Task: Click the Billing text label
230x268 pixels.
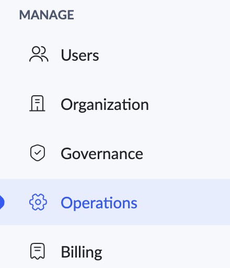Action: 82,252
